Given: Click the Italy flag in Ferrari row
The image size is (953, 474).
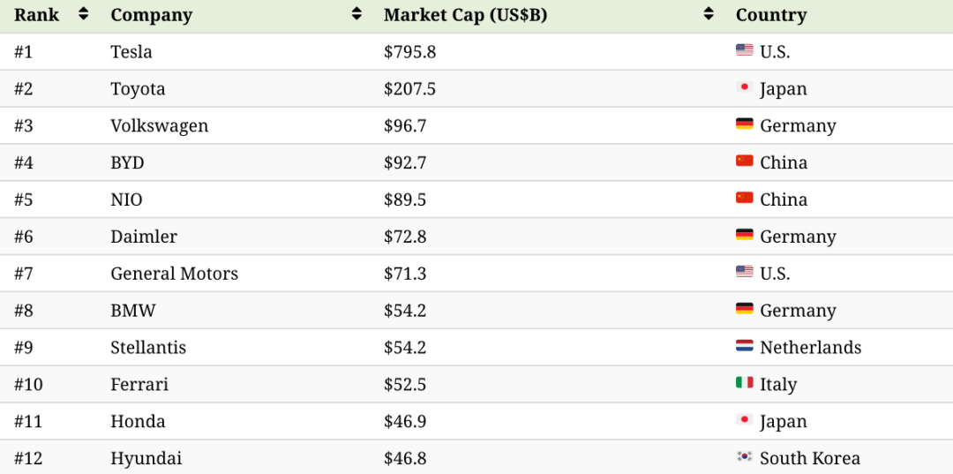Looking at the screenshot, I should (744, 383).
